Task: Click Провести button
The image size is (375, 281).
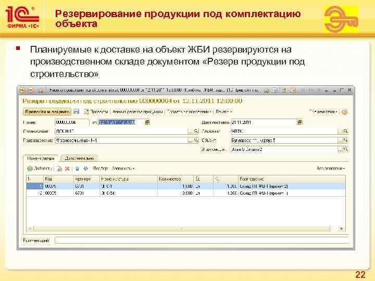Action: point(96,111)
